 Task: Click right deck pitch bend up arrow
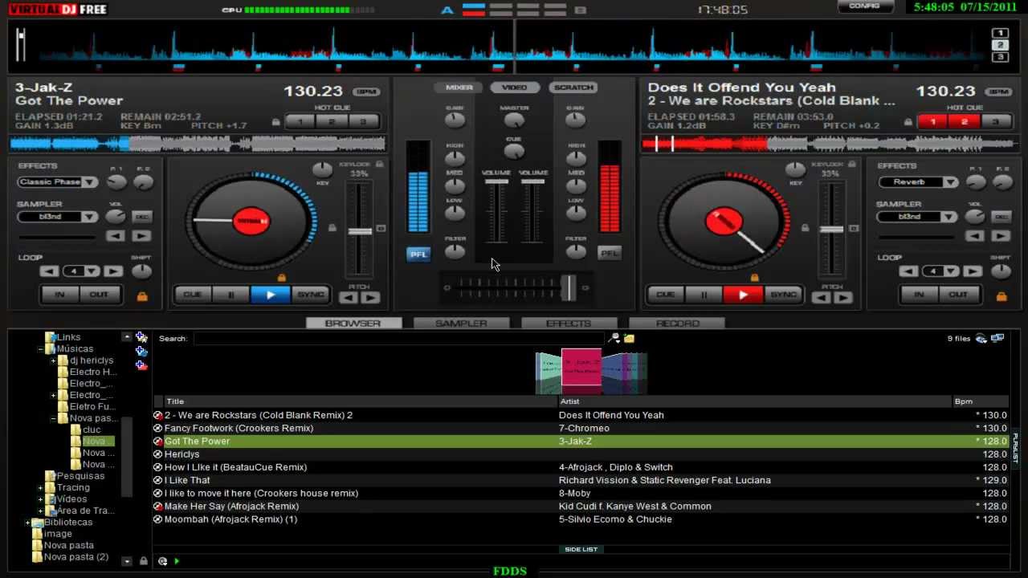click(x=842, y=298)
